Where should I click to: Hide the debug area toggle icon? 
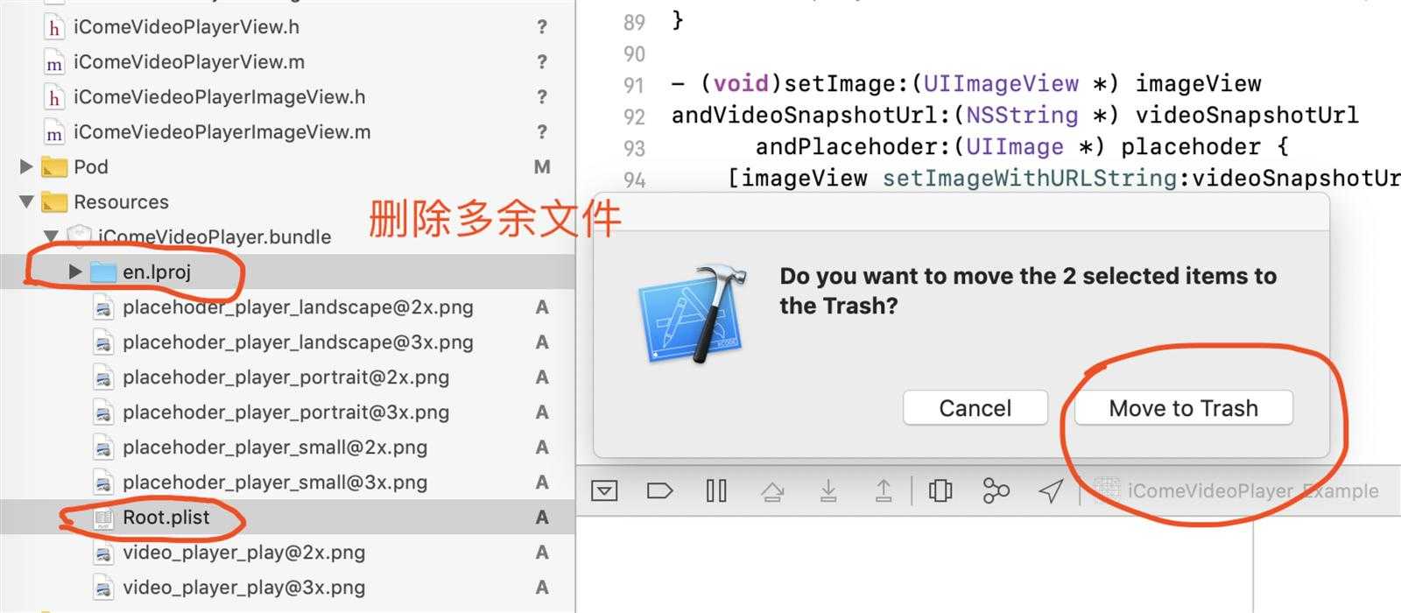click(x=604, y=490)
